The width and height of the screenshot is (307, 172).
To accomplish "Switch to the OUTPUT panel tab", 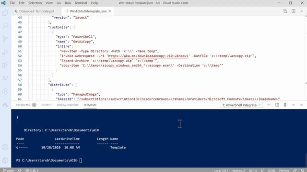I will pos(47,105).
